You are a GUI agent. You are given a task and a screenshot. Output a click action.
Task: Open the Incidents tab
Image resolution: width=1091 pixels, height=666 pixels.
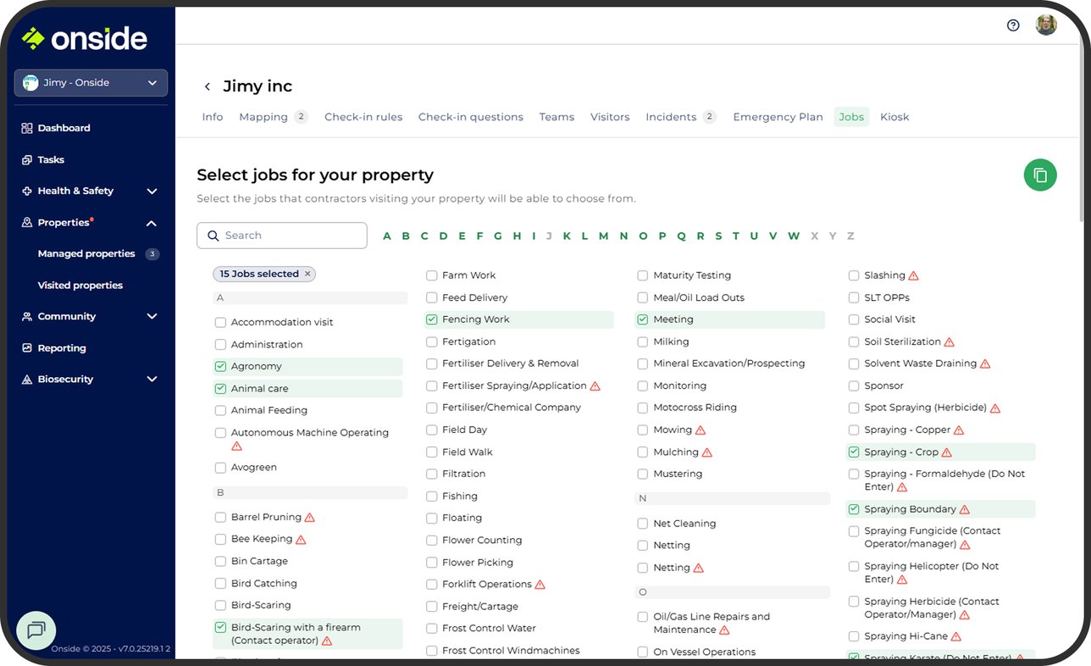(x=670, y=117)
